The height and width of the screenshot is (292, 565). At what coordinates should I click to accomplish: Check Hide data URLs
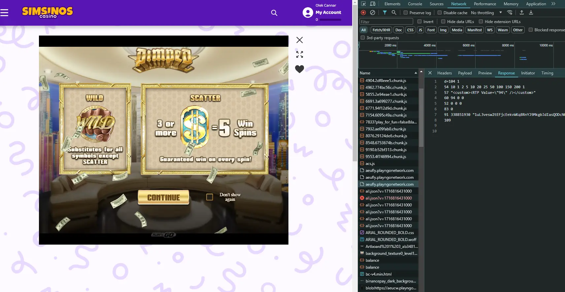(x=443, y=21)
